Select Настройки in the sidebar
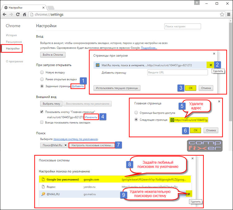This screenshot has height=210, width=233. [13, 48]
